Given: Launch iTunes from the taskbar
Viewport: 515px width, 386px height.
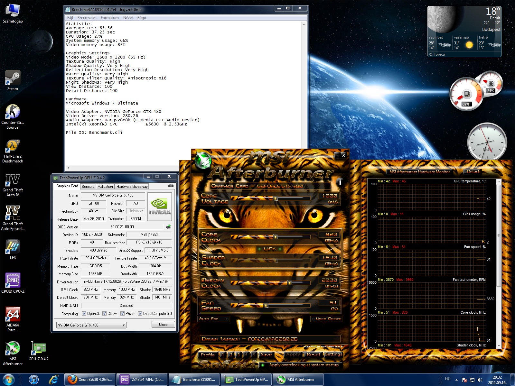Looking at the screenshot, I should coord(34,380).
